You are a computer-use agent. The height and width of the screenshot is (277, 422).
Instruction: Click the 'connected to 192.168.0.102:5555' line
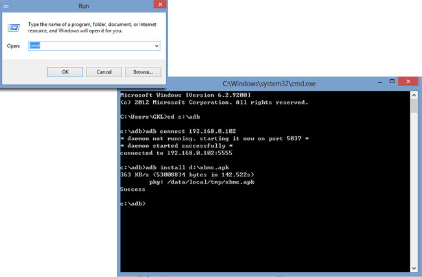pos(176,153)
